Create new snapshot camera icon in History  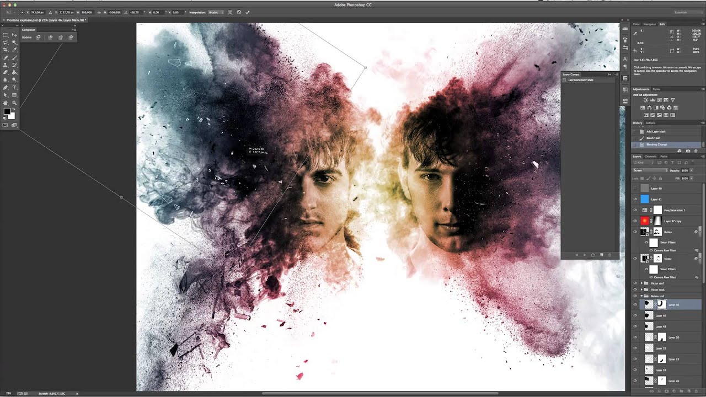[688, 151]
